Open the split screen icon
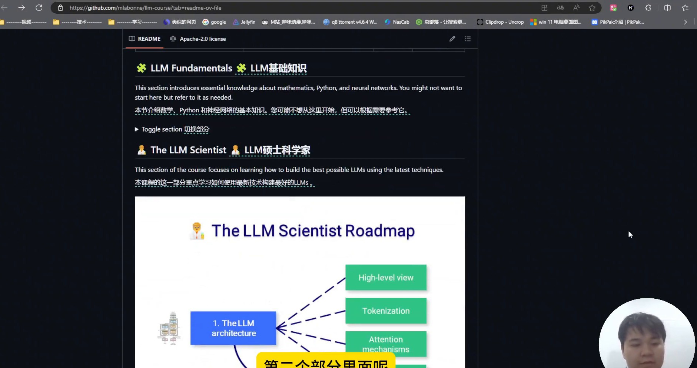This screenshot has height=368, width=697. click(x=667, y=8)
